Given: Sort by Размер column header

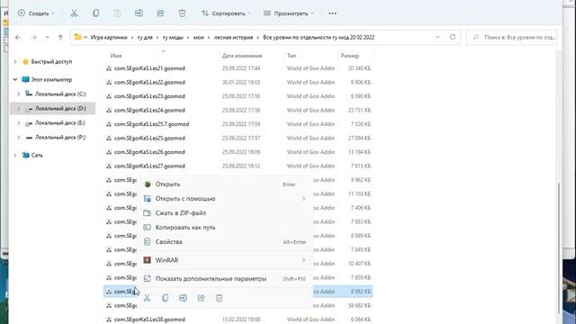Looking at the screenshot, I should [x=350, y=56].
